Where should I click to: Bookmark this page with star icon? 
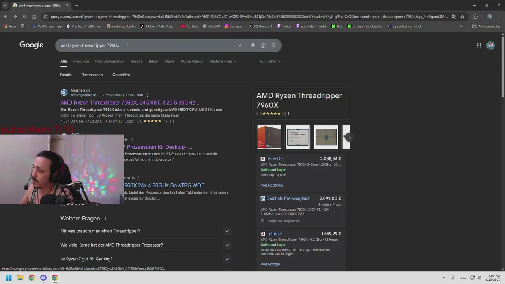click(462, 17)
